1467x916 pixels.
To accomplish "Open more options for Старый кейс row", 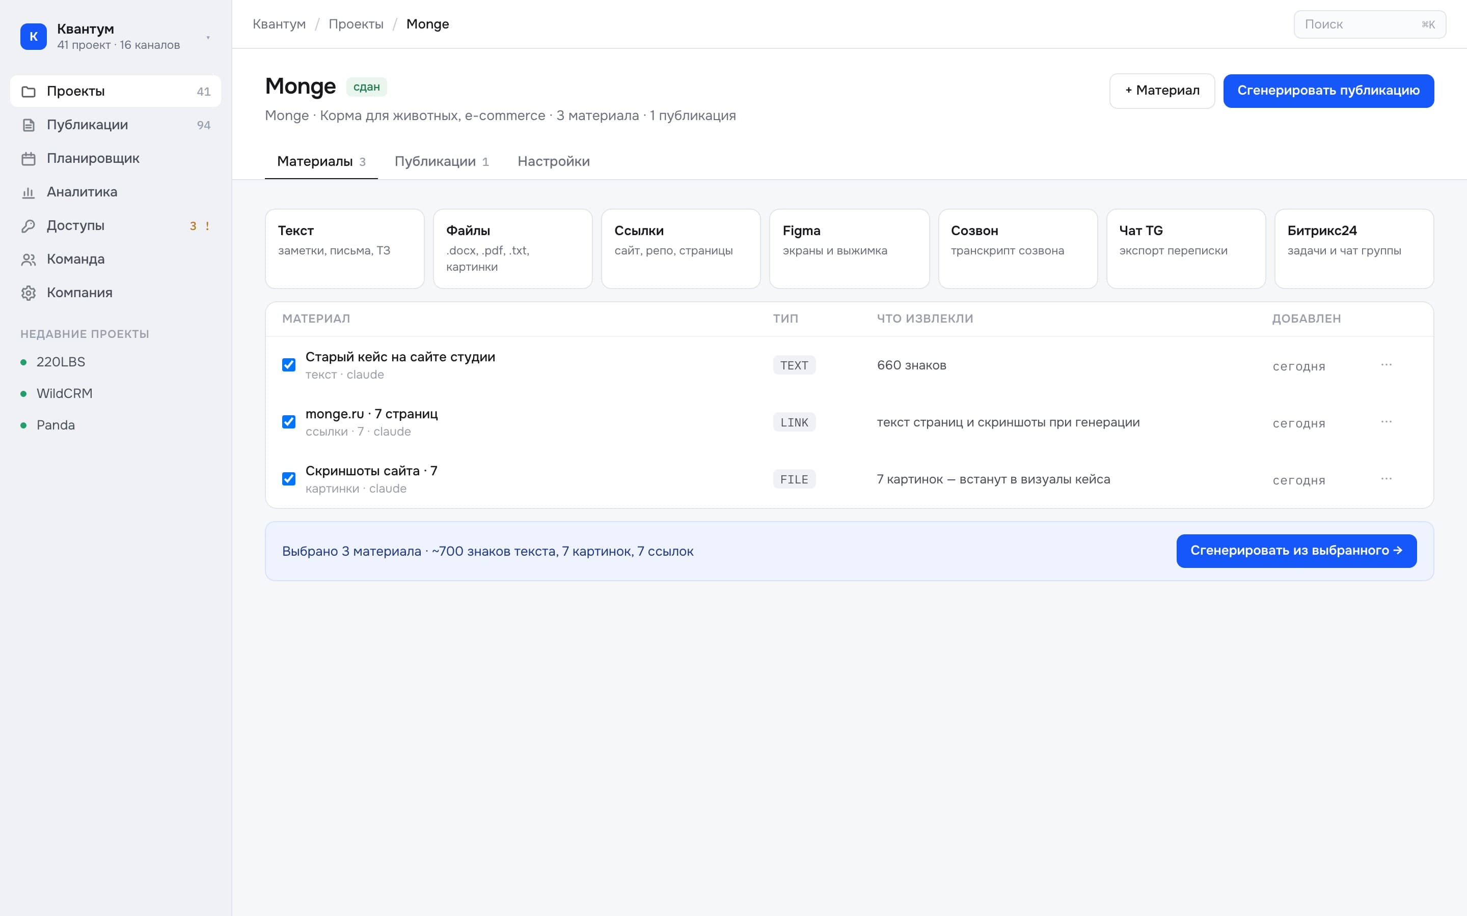I will [1387, 365].
